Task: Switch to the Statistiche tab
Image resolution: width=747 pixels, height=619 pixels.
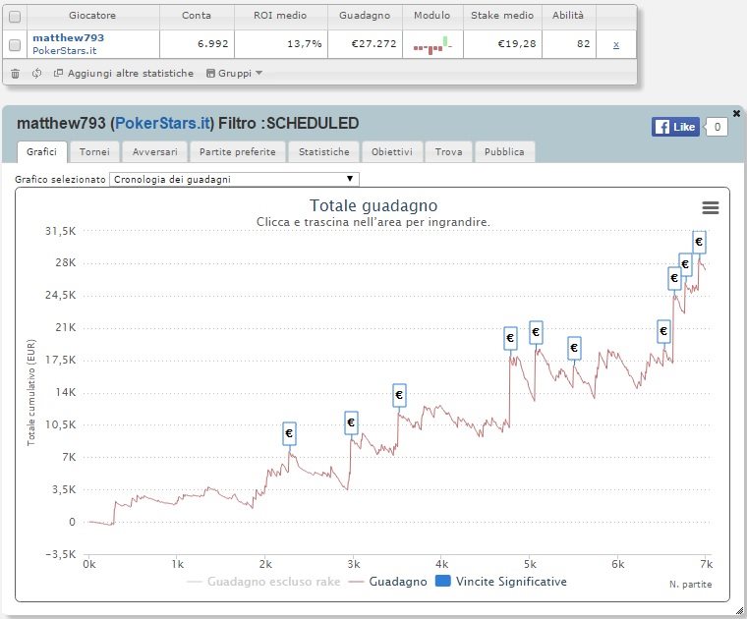Action: point(324,152)
